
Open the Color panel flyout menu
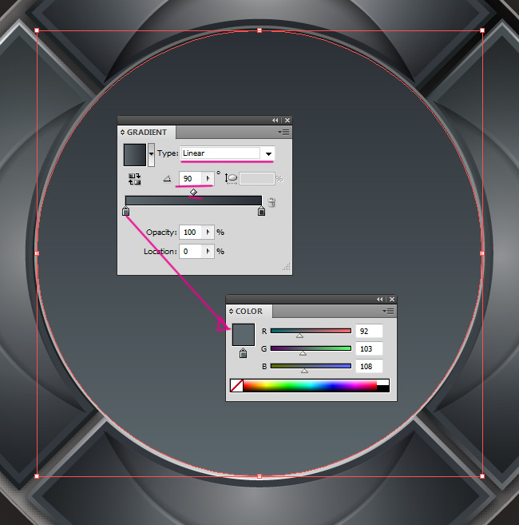click(389, 312)
